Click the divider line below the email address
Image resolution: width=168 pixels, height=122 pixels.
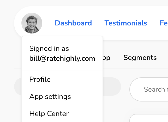(62, 71)
